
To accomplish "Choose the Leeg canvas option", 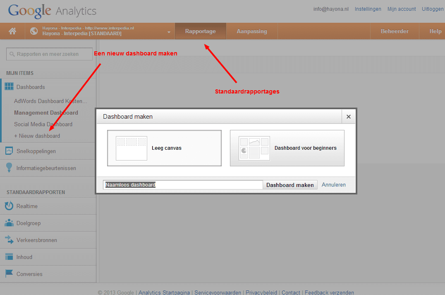I will click(164, 148).
